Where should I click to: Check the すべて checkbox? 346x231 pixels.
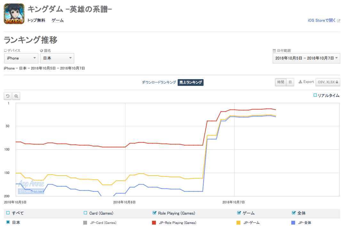click(x=8, y=213)
